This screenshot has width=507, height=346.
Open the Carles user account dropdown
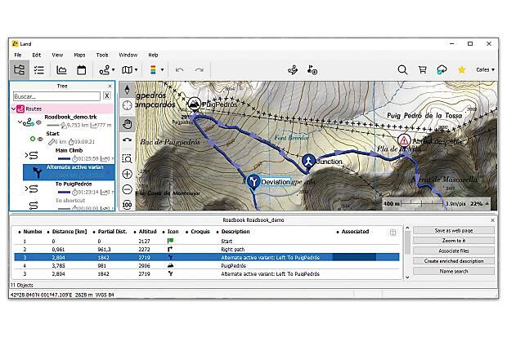pos(485,69)
